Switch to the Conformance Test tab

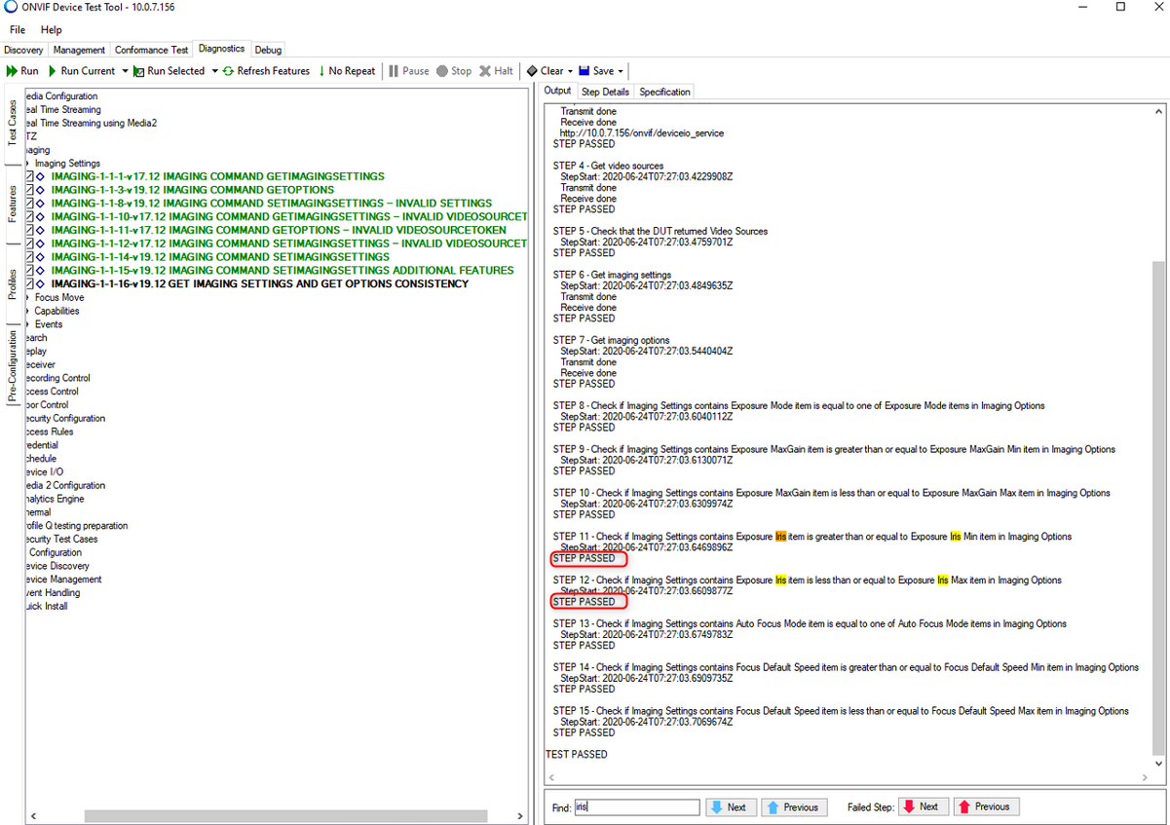pos(151,50)
